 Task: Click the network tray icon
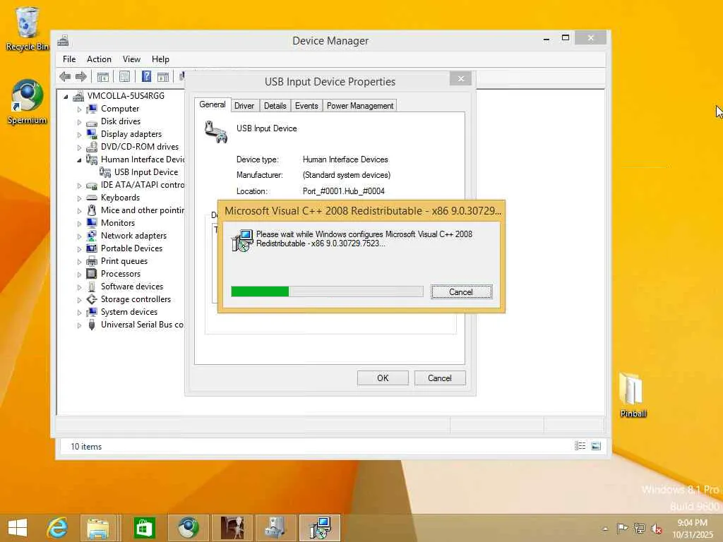[639, 528]
